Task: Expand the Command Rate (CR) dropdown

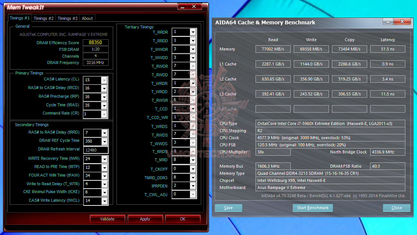Action: [x=104, y=114]
